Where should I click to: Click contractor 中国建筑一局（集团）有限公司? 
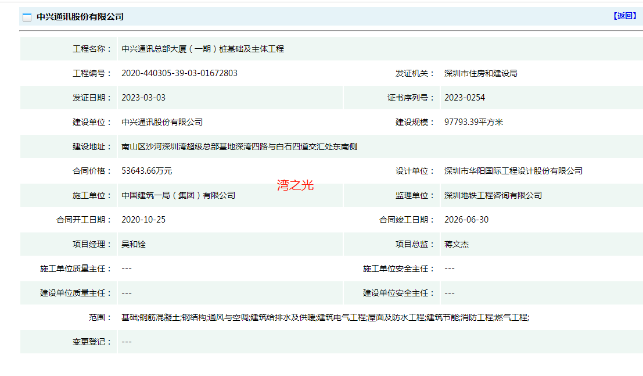[178, 195]
